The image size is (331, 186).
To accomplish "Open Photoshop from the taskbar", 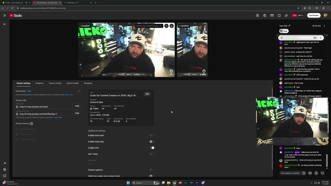I will (191, 183).
